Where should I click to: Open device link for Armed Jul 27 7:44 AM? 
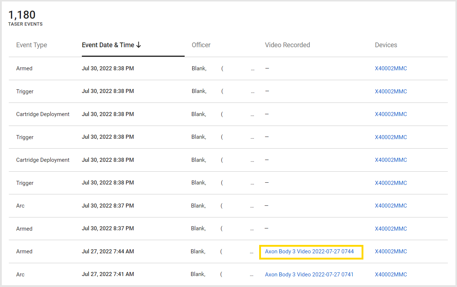tap(391, 251)
